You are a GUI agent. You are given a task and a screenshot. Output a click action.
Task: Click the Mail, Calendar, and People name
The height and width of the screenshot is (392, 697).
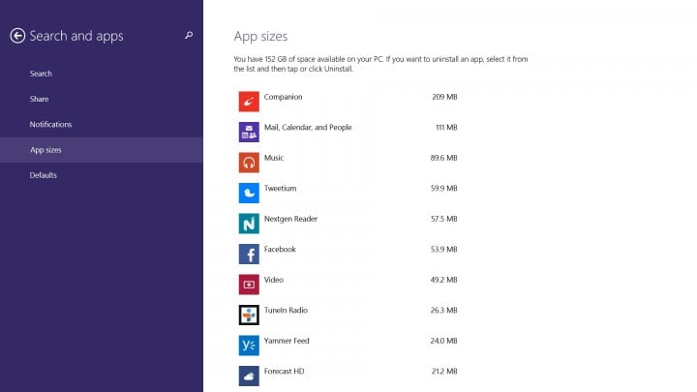[x=308, y=128]
